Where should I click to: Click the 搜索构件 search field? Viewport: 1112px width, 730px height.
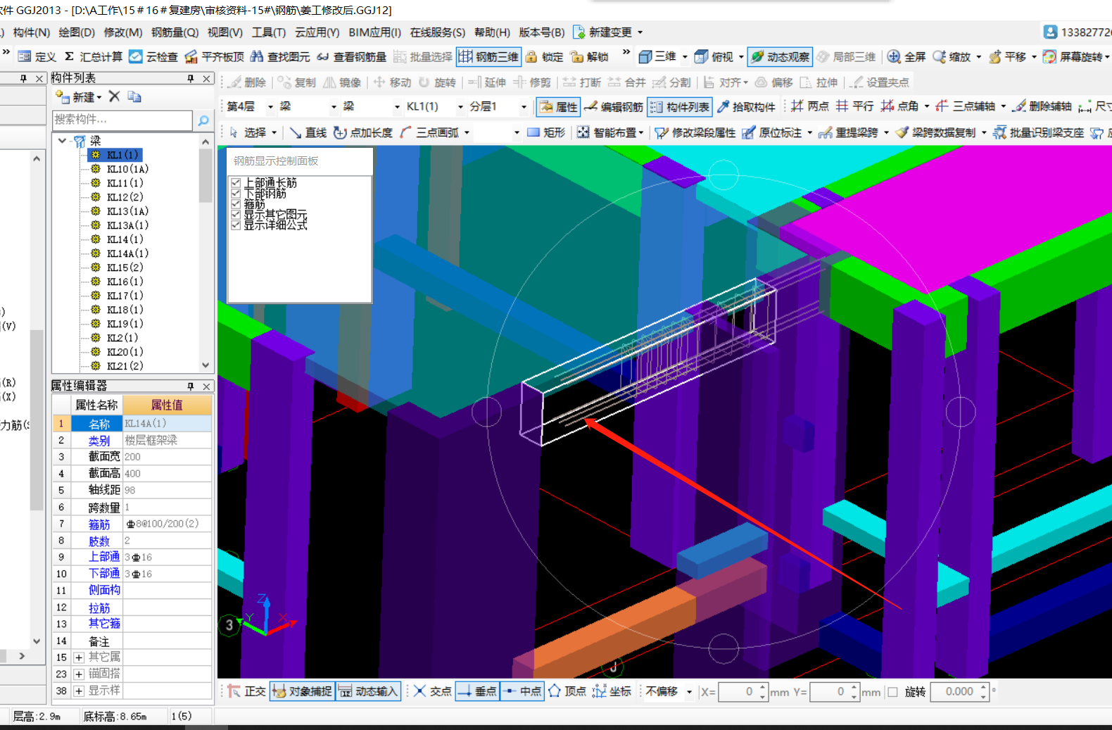(122, 120)
